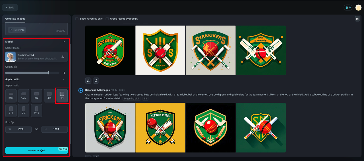Open top-row logo on white background

point(160,50)
